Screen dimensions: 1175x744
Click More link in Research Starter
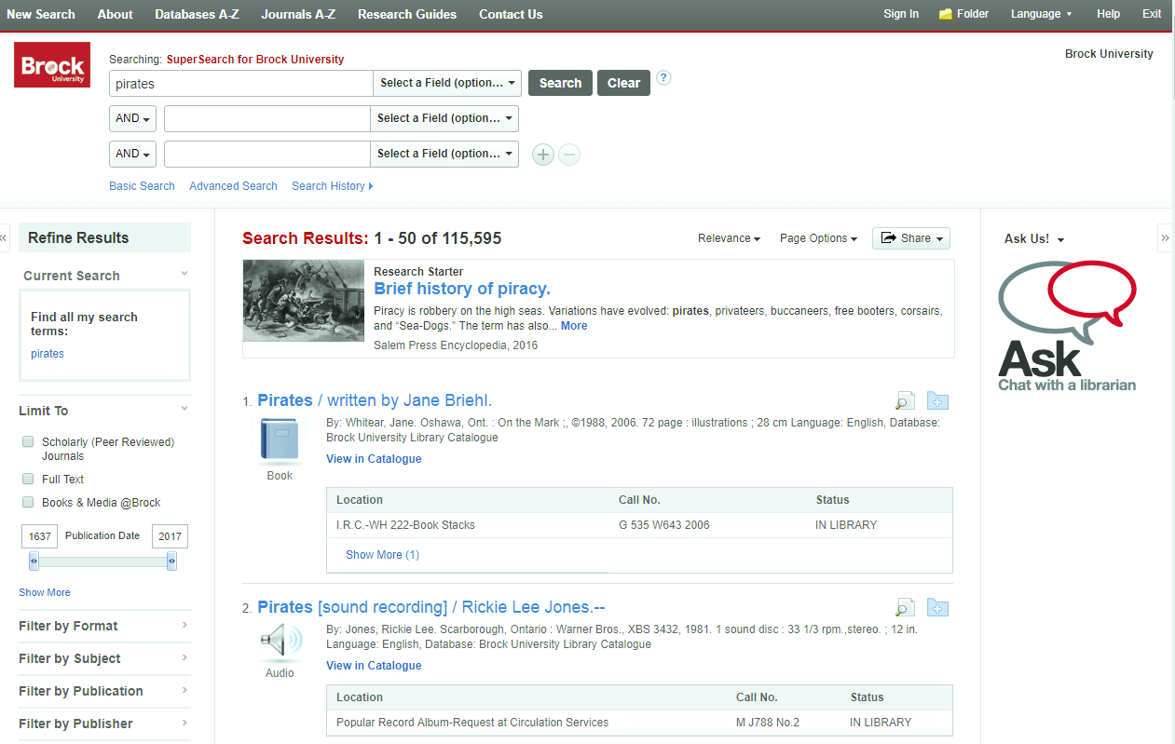click(x=574, y=326)
